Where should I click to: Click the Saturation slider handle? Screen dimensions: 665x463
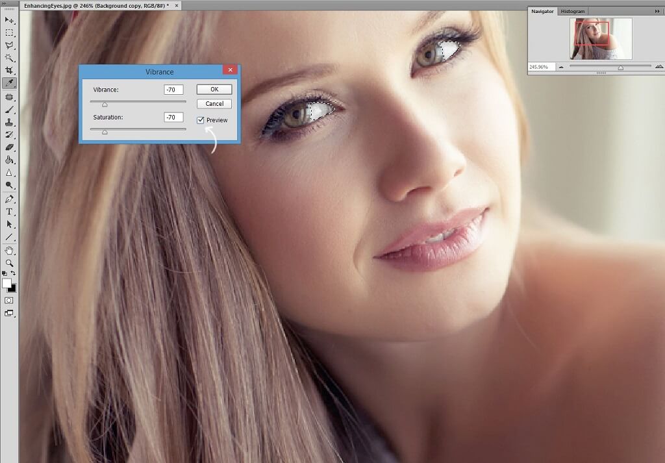click(x=105, y=132)
